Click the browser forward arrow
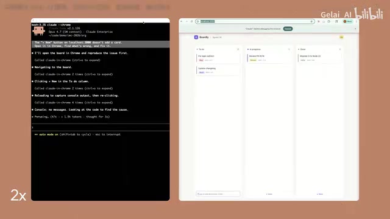The image size is (390, 219). point(186,21)
